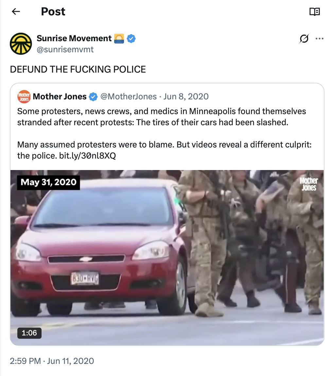This screenshot has width=333, height=376.
Task: Click Sunrise Movement blue verified badge
Action: tap(131, 38)
